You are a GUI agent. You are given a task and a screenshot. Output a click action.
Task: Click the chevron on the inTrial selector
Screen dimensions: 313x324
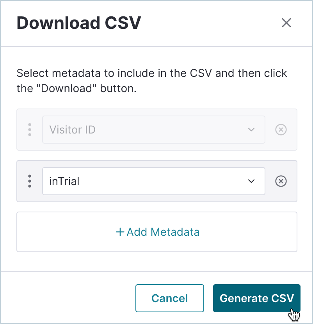pos(251,181)
